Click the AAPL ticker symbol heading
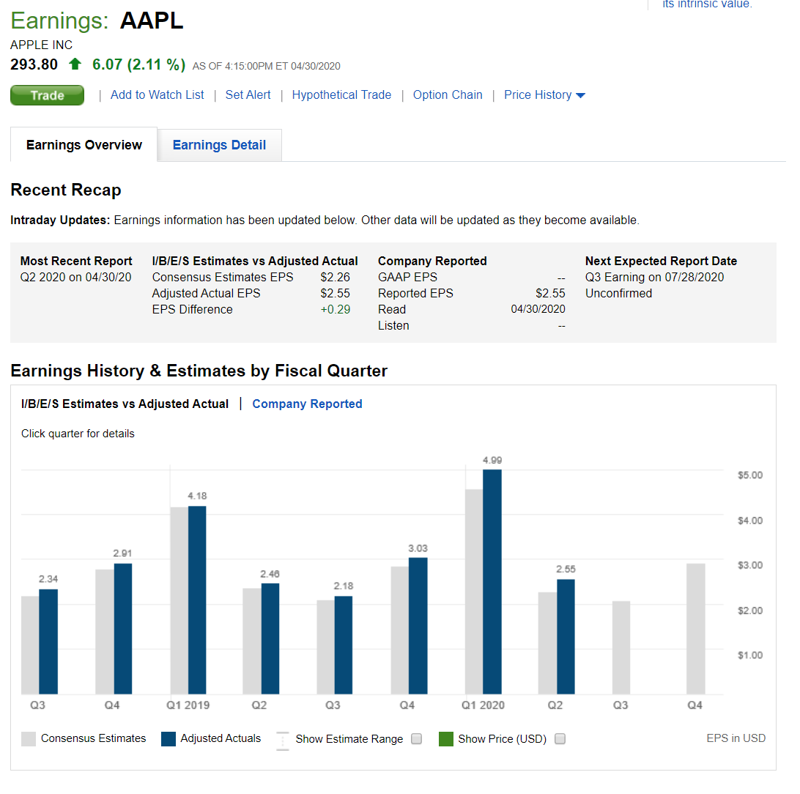800x794 pixels. click(x=152, y=21)
